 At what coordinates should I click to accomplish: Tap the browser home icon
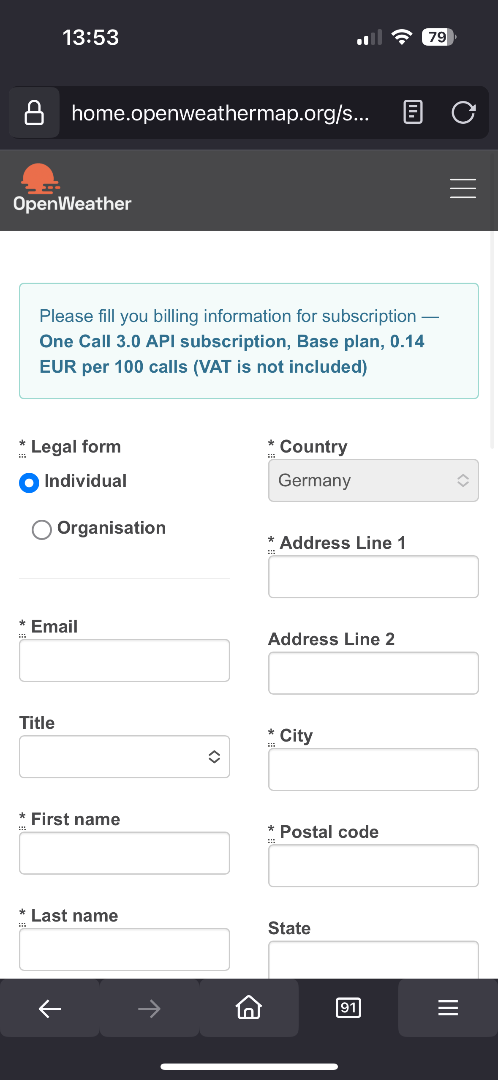point(249,1008)
